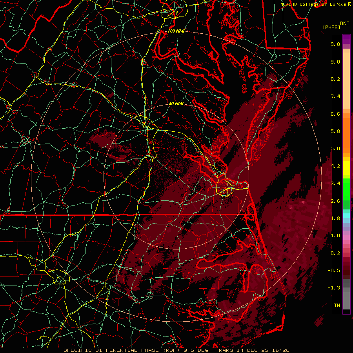This screenshot has height=353, width=353.
Task: Click the 1.0 value on the color scale
Action: [x=335, y=236]
